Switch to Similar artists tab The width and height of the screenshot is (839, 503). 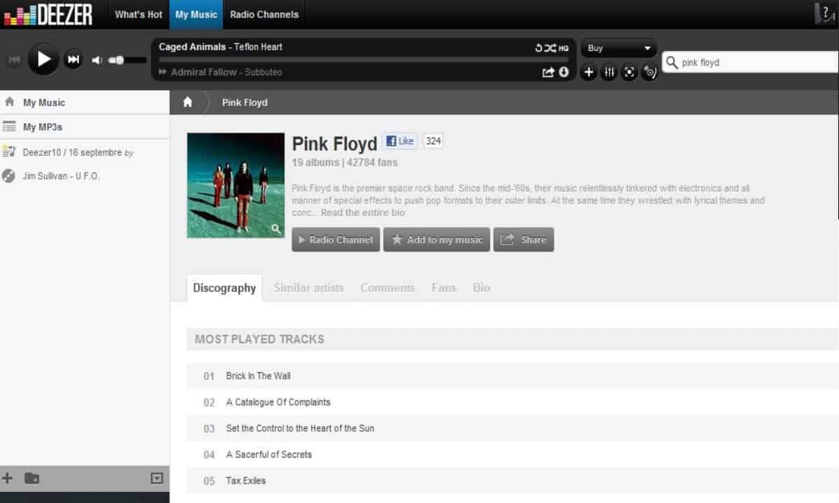pyautogui.click(x=309, y=288)
